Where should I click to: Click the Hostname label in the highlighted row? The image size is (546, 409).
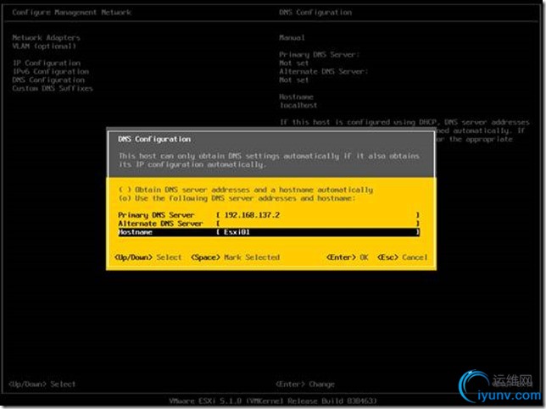pos(135,232)
